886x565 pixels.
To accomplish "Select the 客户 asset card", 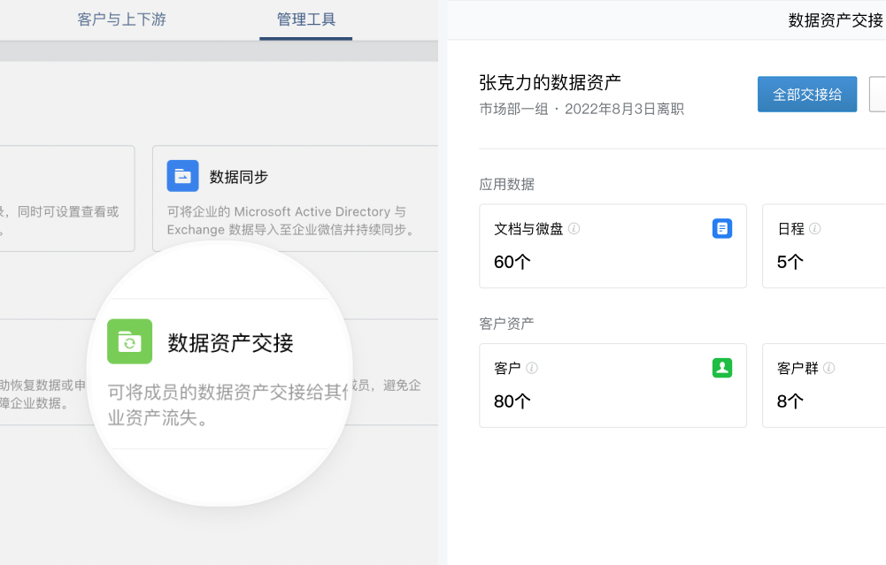I will [x=612, y=386].
